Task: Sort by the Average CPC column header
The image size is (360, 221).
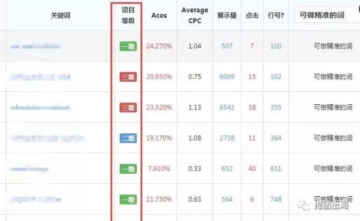Action: coord(195,15)
